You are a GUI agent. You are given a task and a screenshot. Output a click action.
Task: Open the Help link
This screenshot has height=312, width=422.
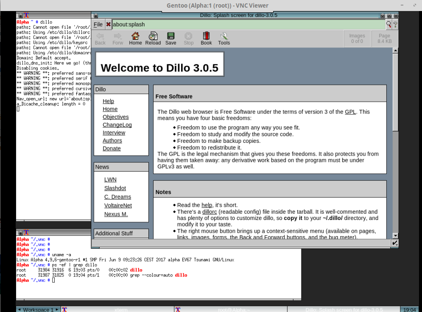click(x=109, y=101)
